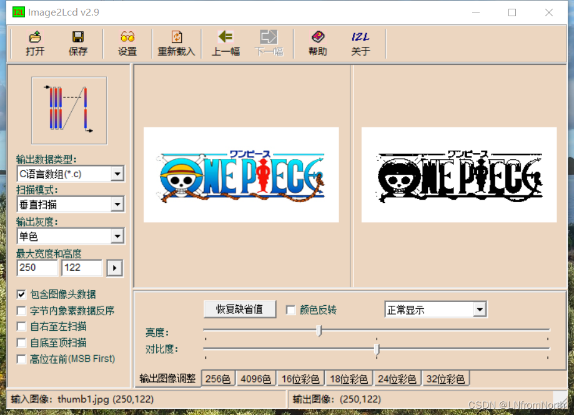Open the 扫描模式 垂直扫描 dropdown

(x=117, y=205)
